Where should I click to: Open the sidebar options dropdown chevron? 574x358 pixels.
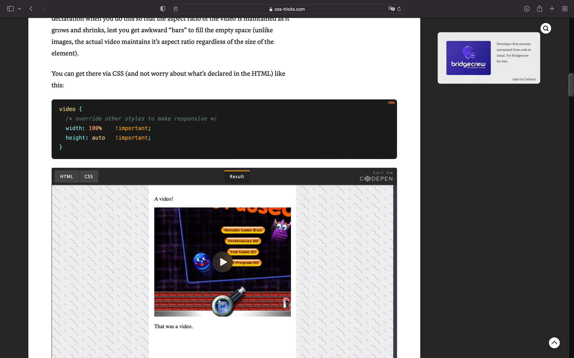coord(19,9)
